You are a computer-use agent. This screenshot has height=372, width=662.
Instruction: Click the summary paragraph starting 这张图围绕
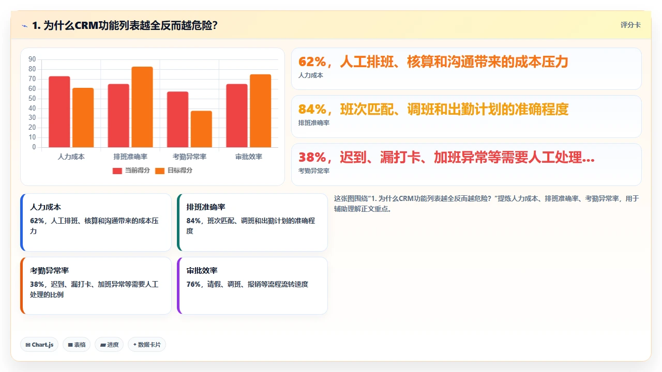pos(487,204)
